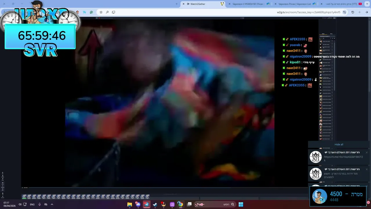Screen dimensions: 371x209
Task: Open the zoom magnifier icon in address bar
Action: click(x=107, y=12)
